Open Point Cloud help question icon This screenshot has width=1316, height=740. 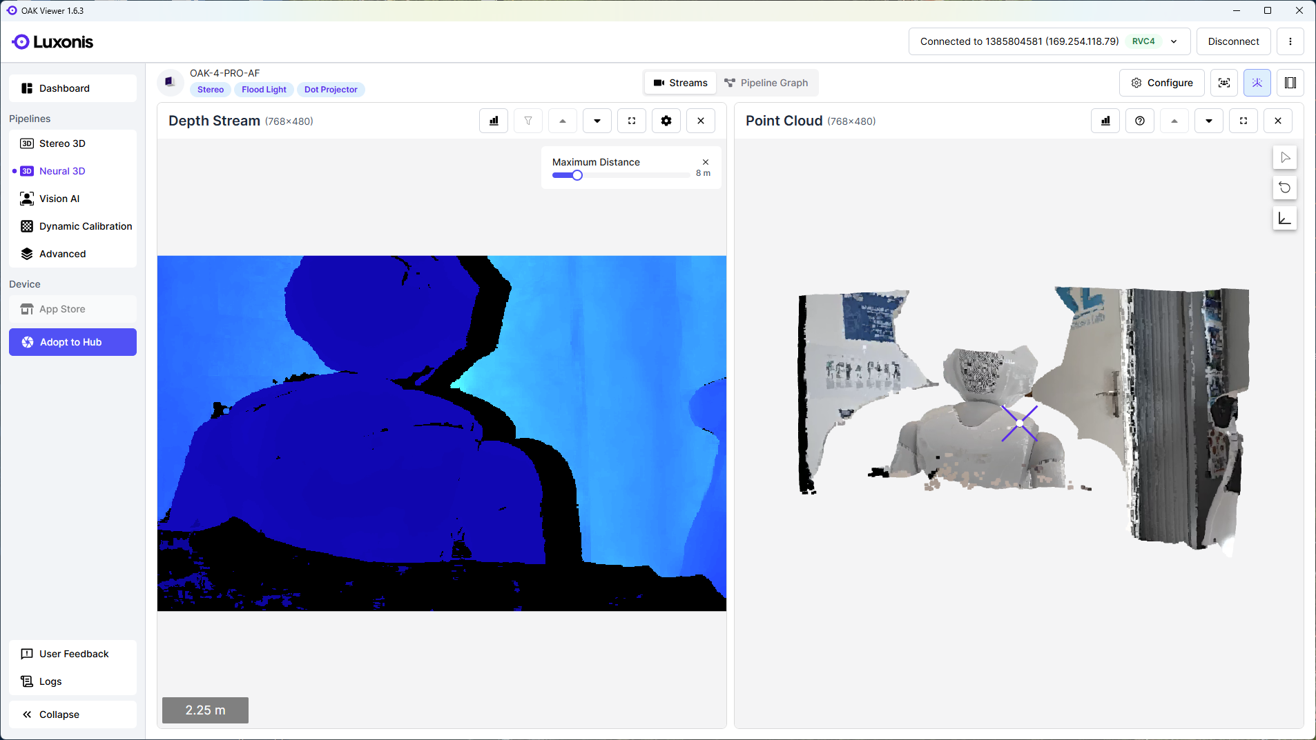[x=1139, y=121]
